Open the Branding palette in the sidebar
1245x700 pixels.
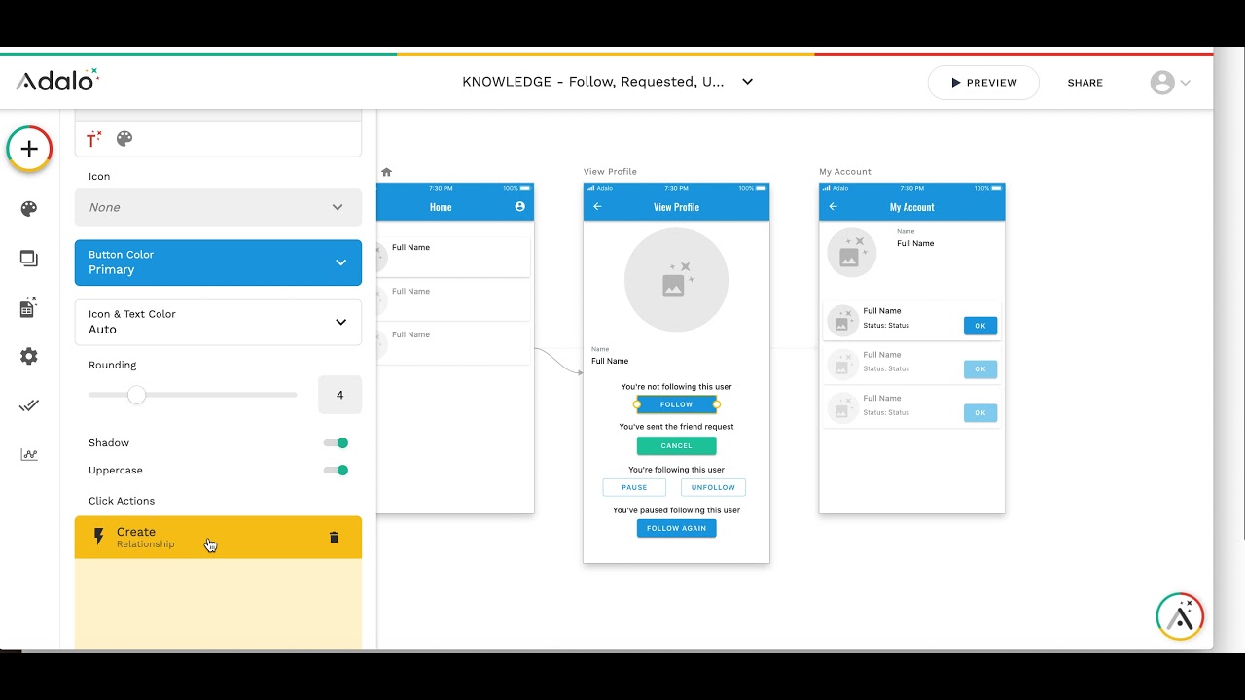[x=29, y=209]
